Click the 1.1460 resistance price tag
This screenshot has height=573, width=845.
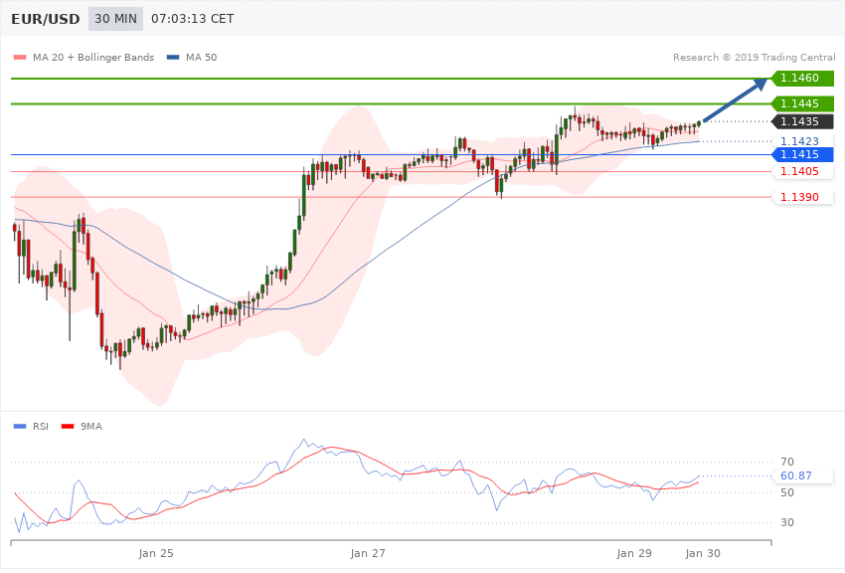click(802, 79)
